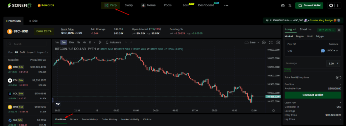Screen dimensions: 346x126
Task: Toggle chart fullscreen mode
Action: click(x=271, y=42)
